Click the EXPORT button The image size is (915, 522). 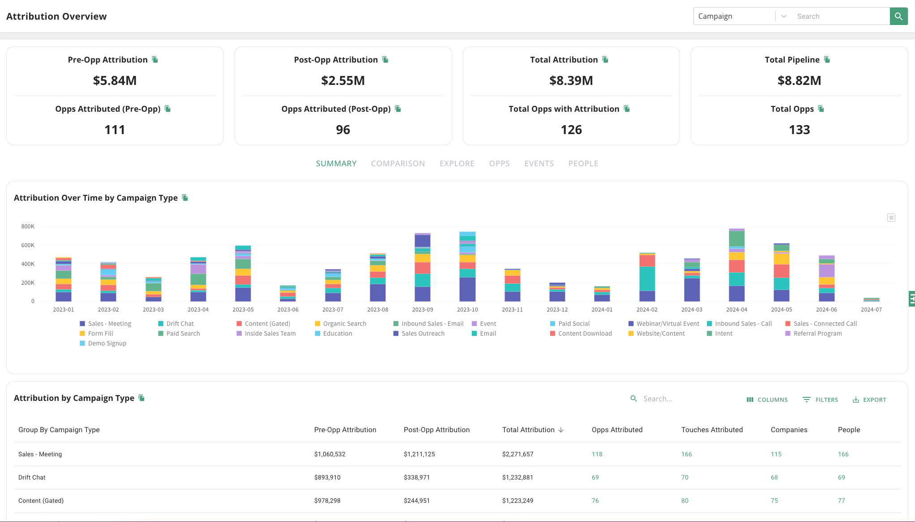click(869, 400)
